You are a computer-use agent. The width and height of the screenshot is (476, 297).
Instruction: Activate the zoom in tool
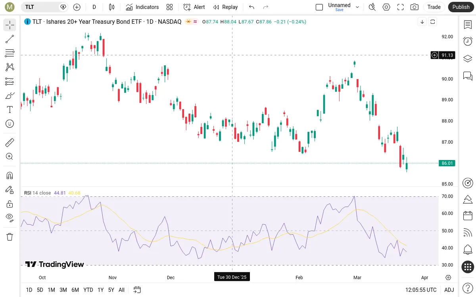[x=10, y=156]
